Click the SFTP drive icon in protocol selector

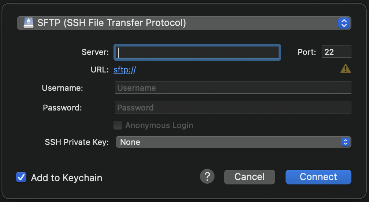tap(28, 23)
